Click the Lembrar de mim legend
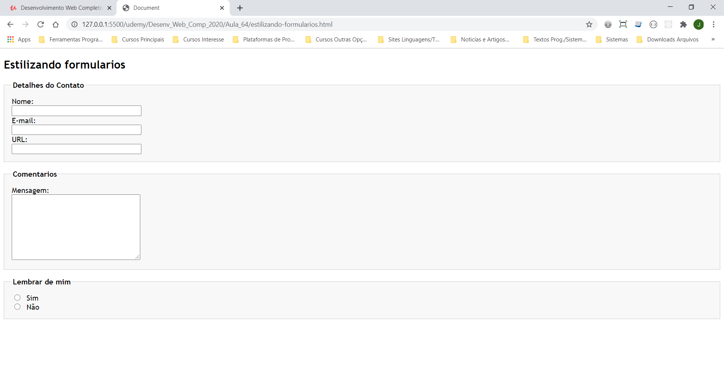 [42, 282]
